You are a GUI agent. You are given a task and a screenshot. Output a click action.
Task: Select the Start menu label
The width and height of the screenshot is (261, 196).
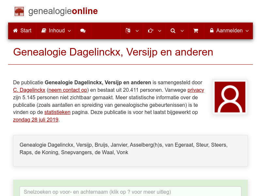pyautogui.click(x=26, y=30)
